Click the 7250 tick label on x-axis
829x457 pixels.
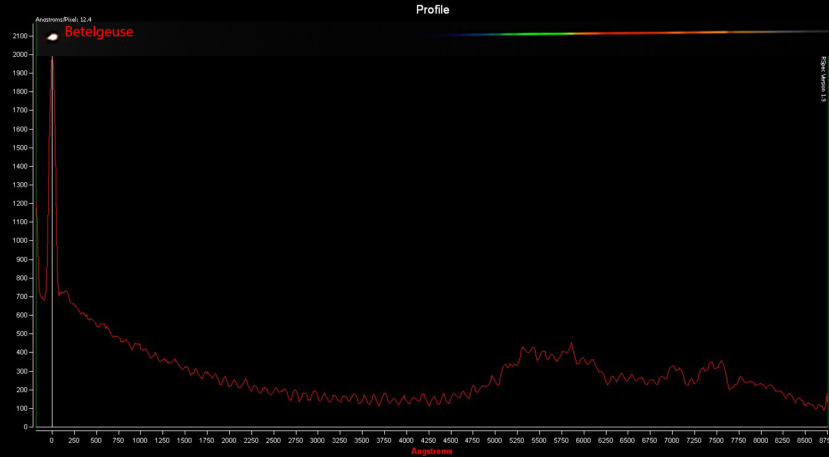coord(694,441)
